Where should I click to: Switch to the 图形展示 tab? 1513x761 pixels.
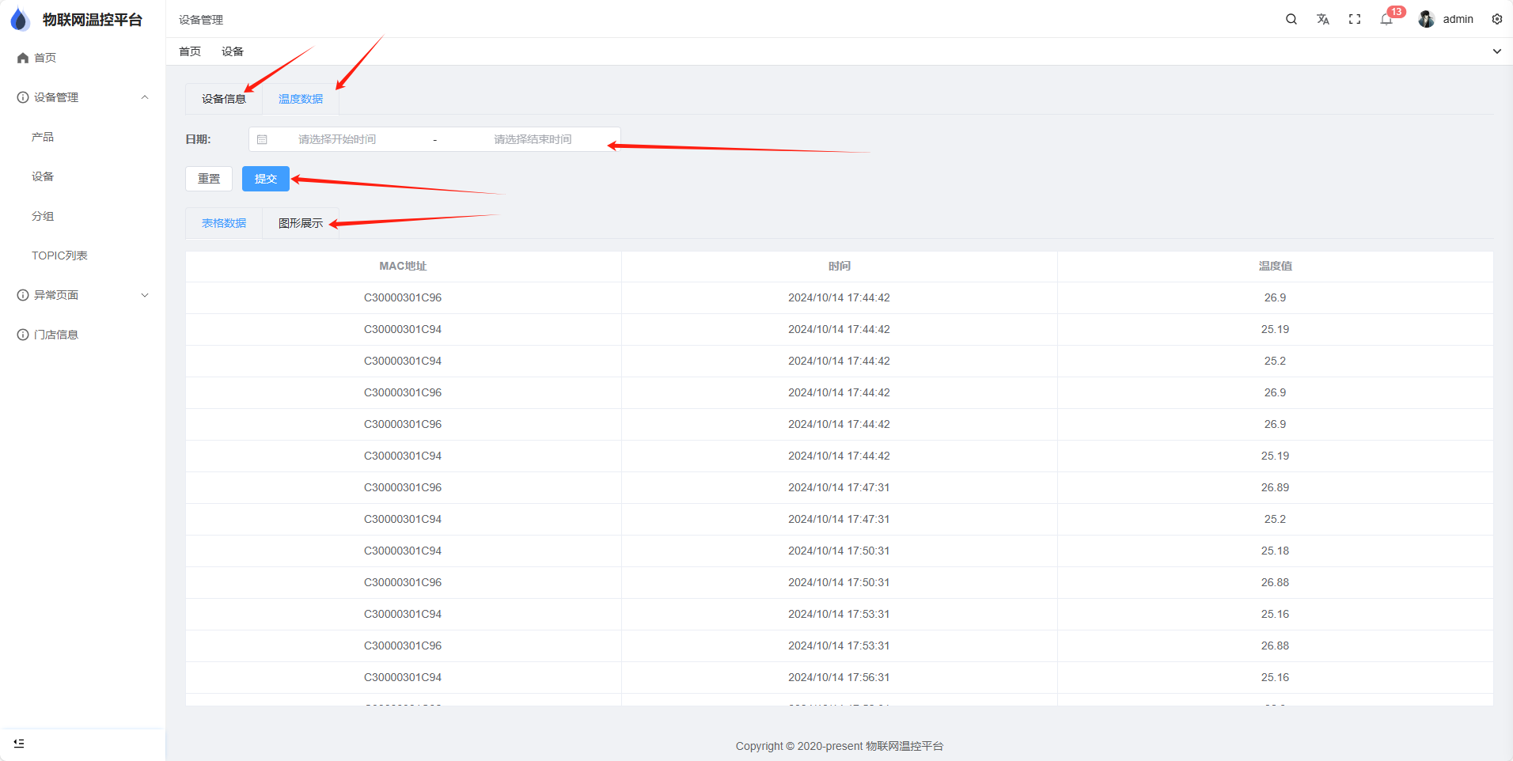[300, 223]
